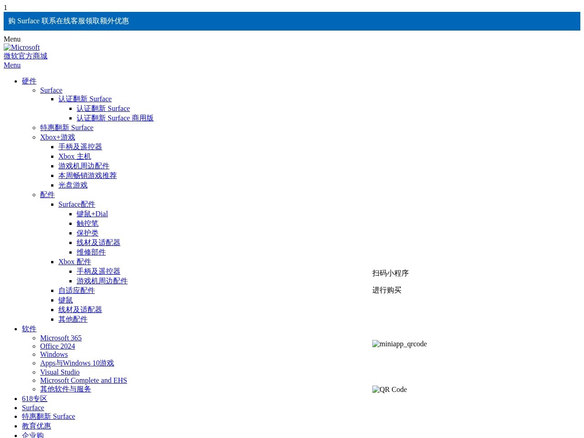Open the 维修部件 link
The width and height of the screenshot is (584, 438).
91,252
